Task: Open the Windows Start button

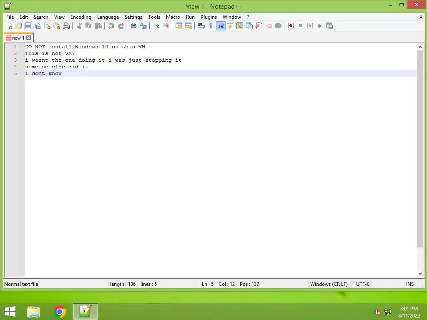Action: tap(10, 312)
